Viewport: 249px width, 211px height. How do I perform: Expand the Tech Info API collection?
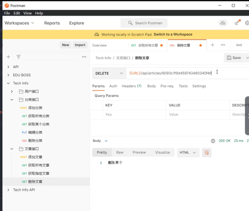click(8, 190)
